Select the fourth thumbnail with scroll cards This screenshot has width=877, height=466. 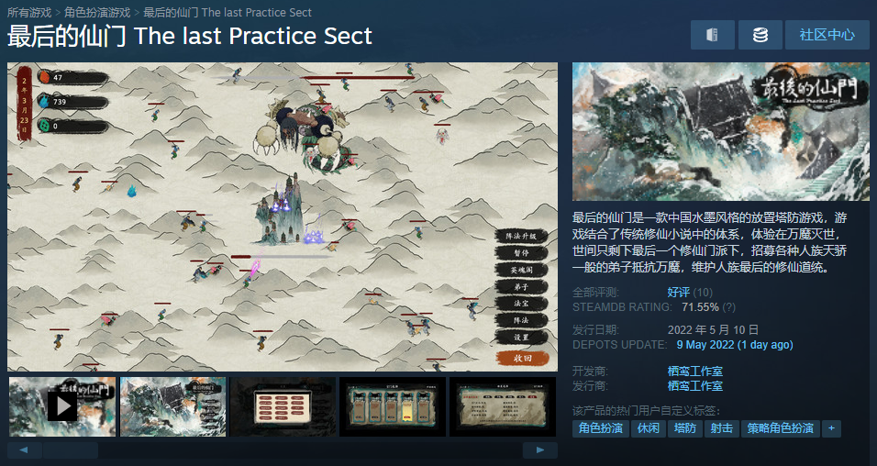[x=393, y=406]
